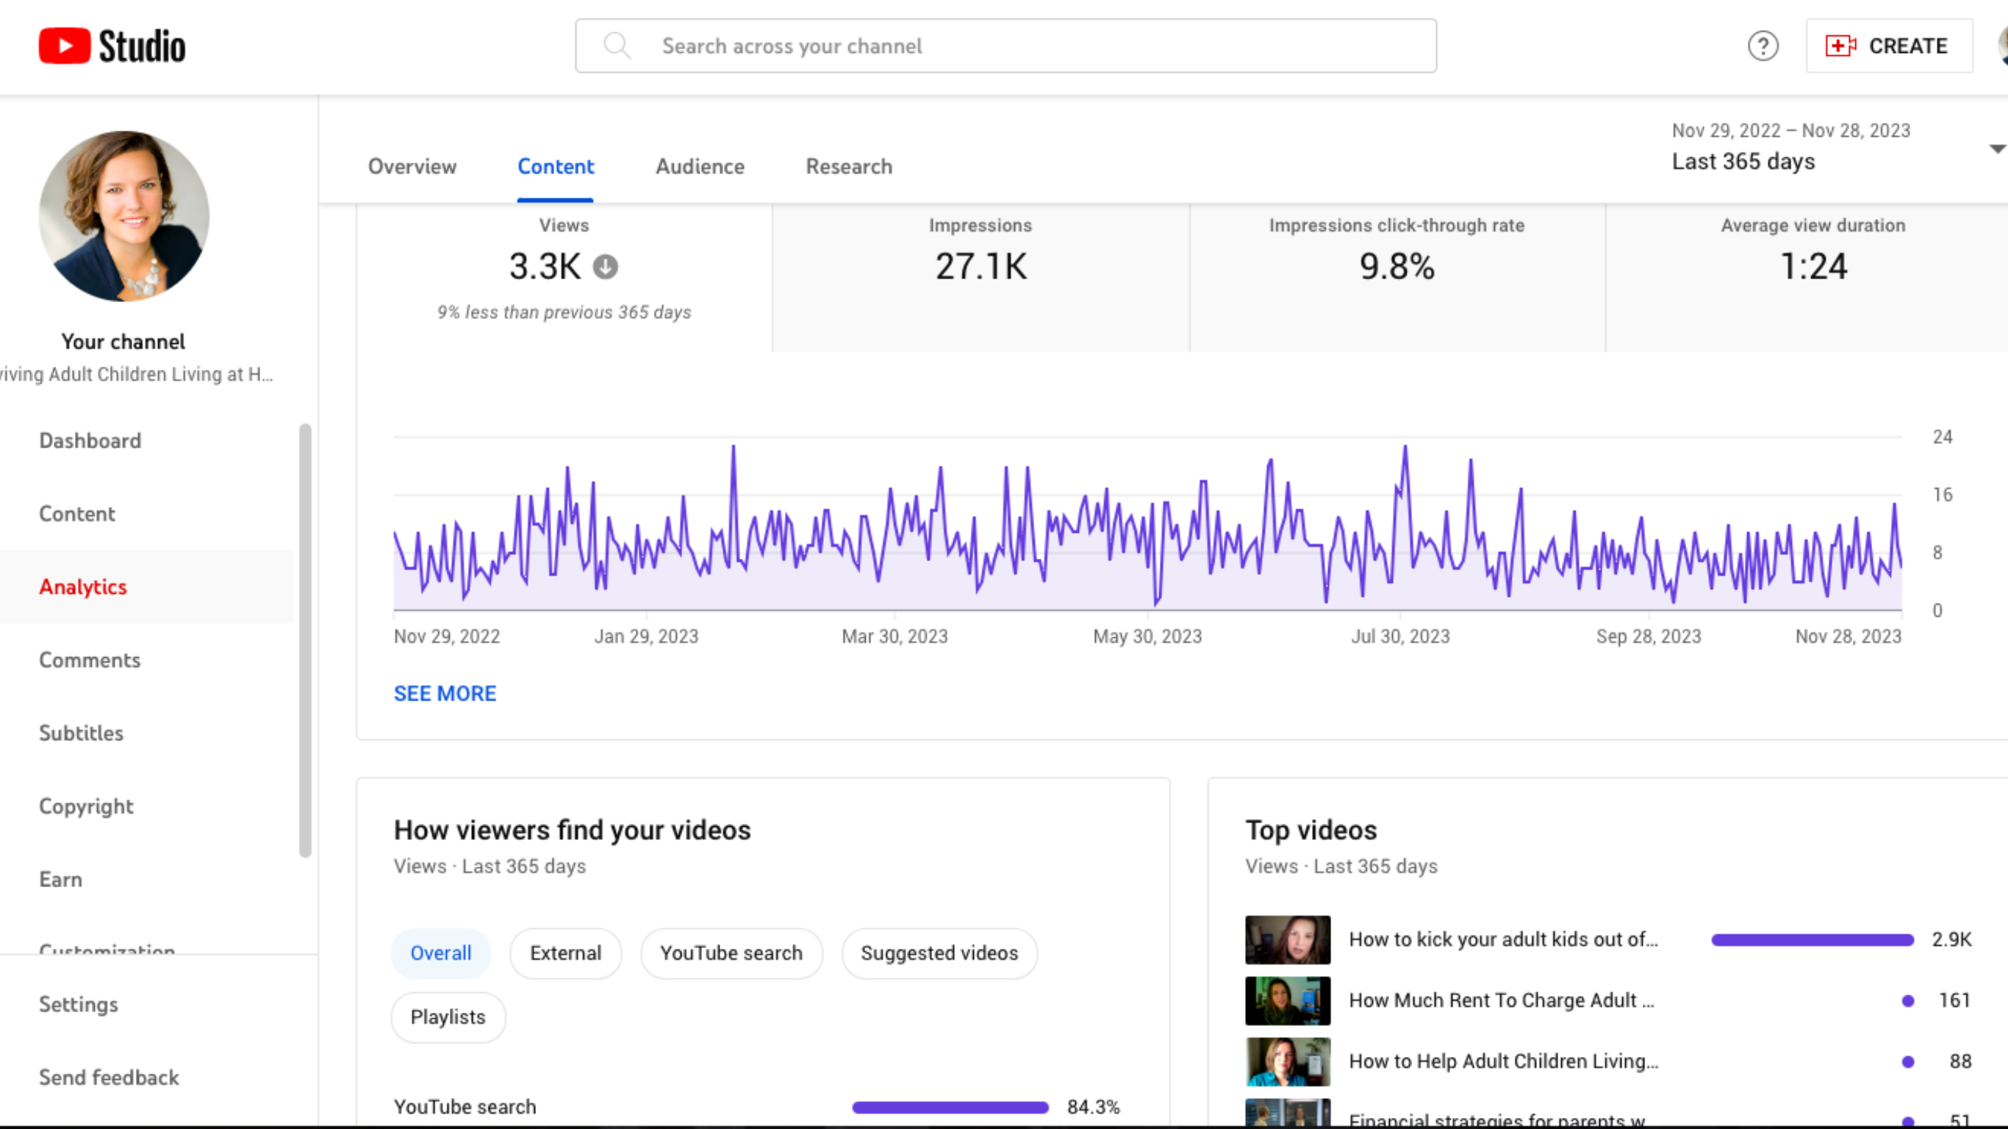Screen dimensions: 2008x1129
Task: Click the Earn icon in sidebar
Action: click(61, 878)
